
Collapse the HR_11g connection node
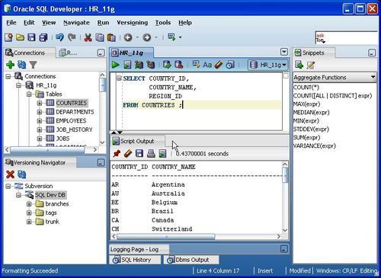18,85
